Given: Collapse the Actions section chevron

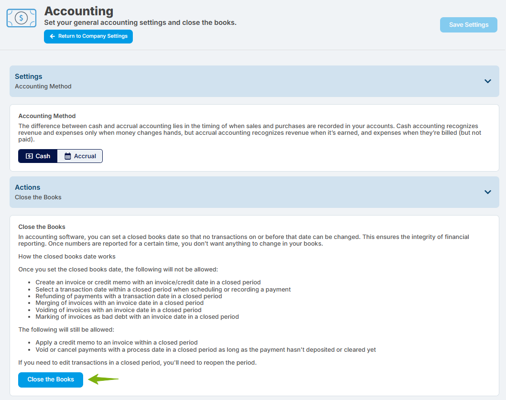Looking at the screenshot, I should pos(488,192).
